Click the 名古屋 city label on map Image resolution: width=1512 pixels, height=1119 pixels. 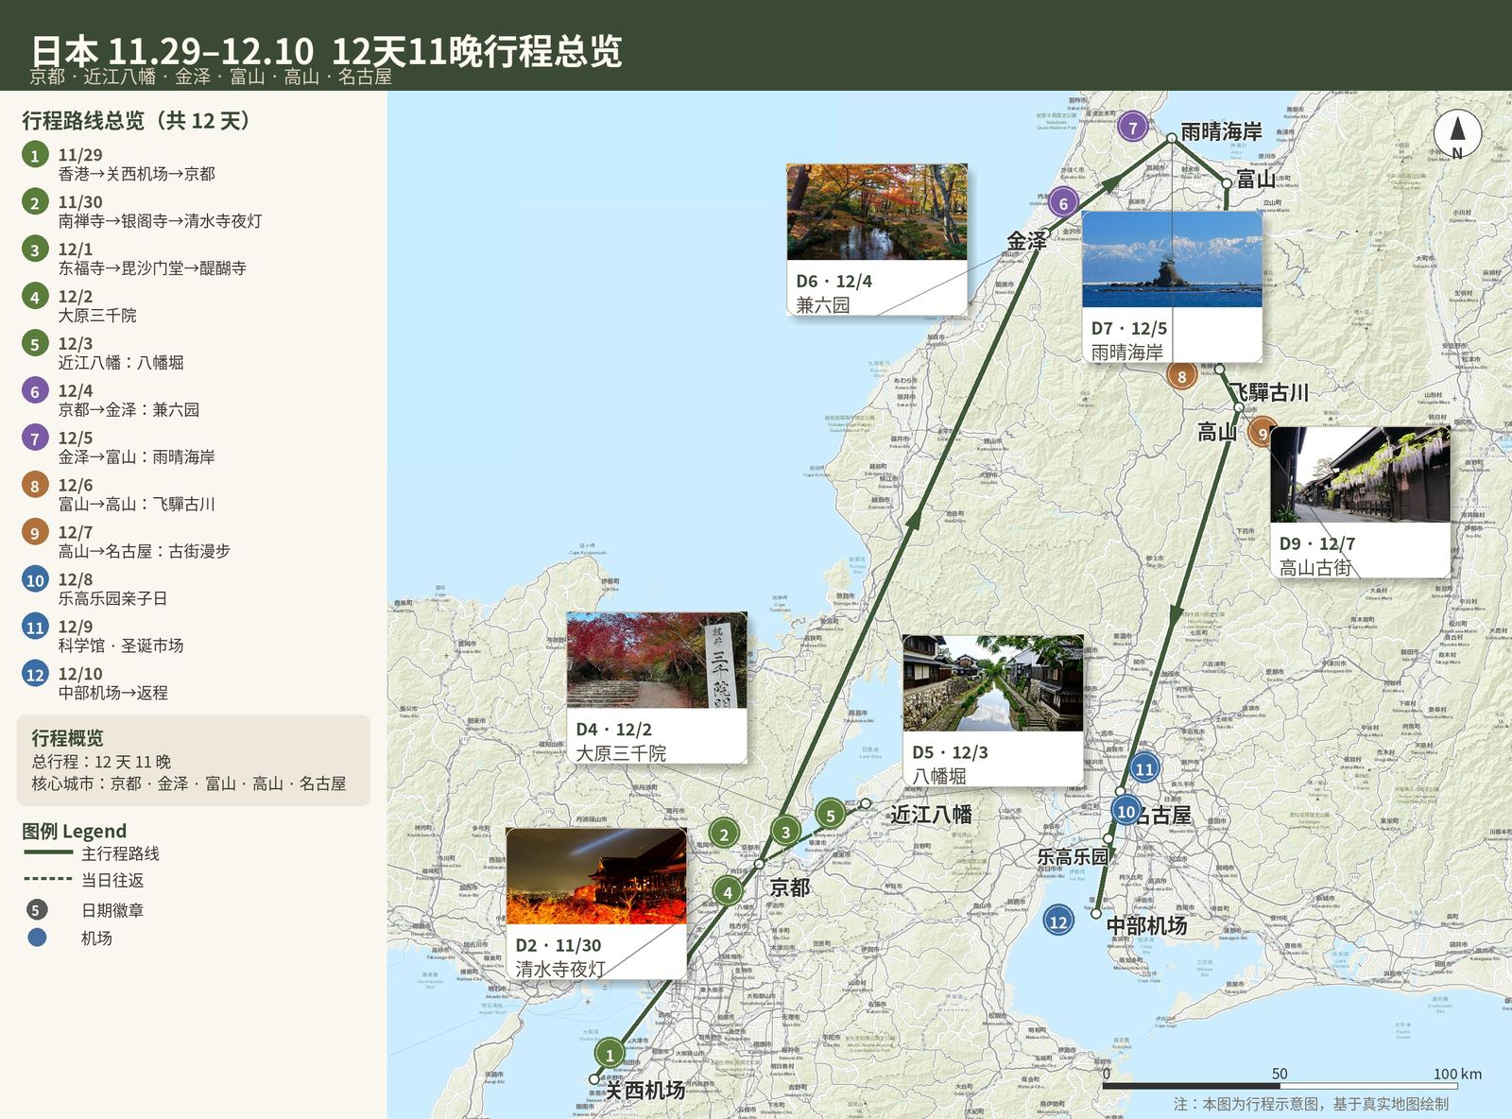coord(1161,815)
